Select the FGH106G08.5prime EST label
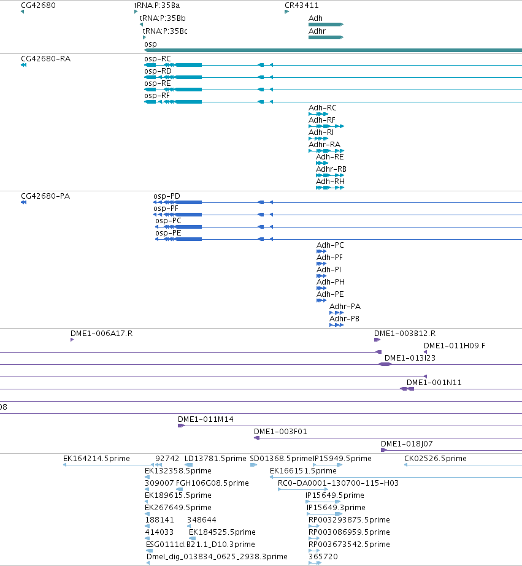Viewport: 522px width, 566px height. [212, 483]
